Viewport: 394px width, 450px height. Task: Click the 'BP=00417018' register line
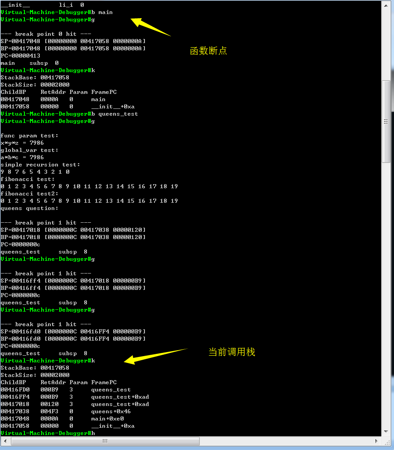[73, 237]
